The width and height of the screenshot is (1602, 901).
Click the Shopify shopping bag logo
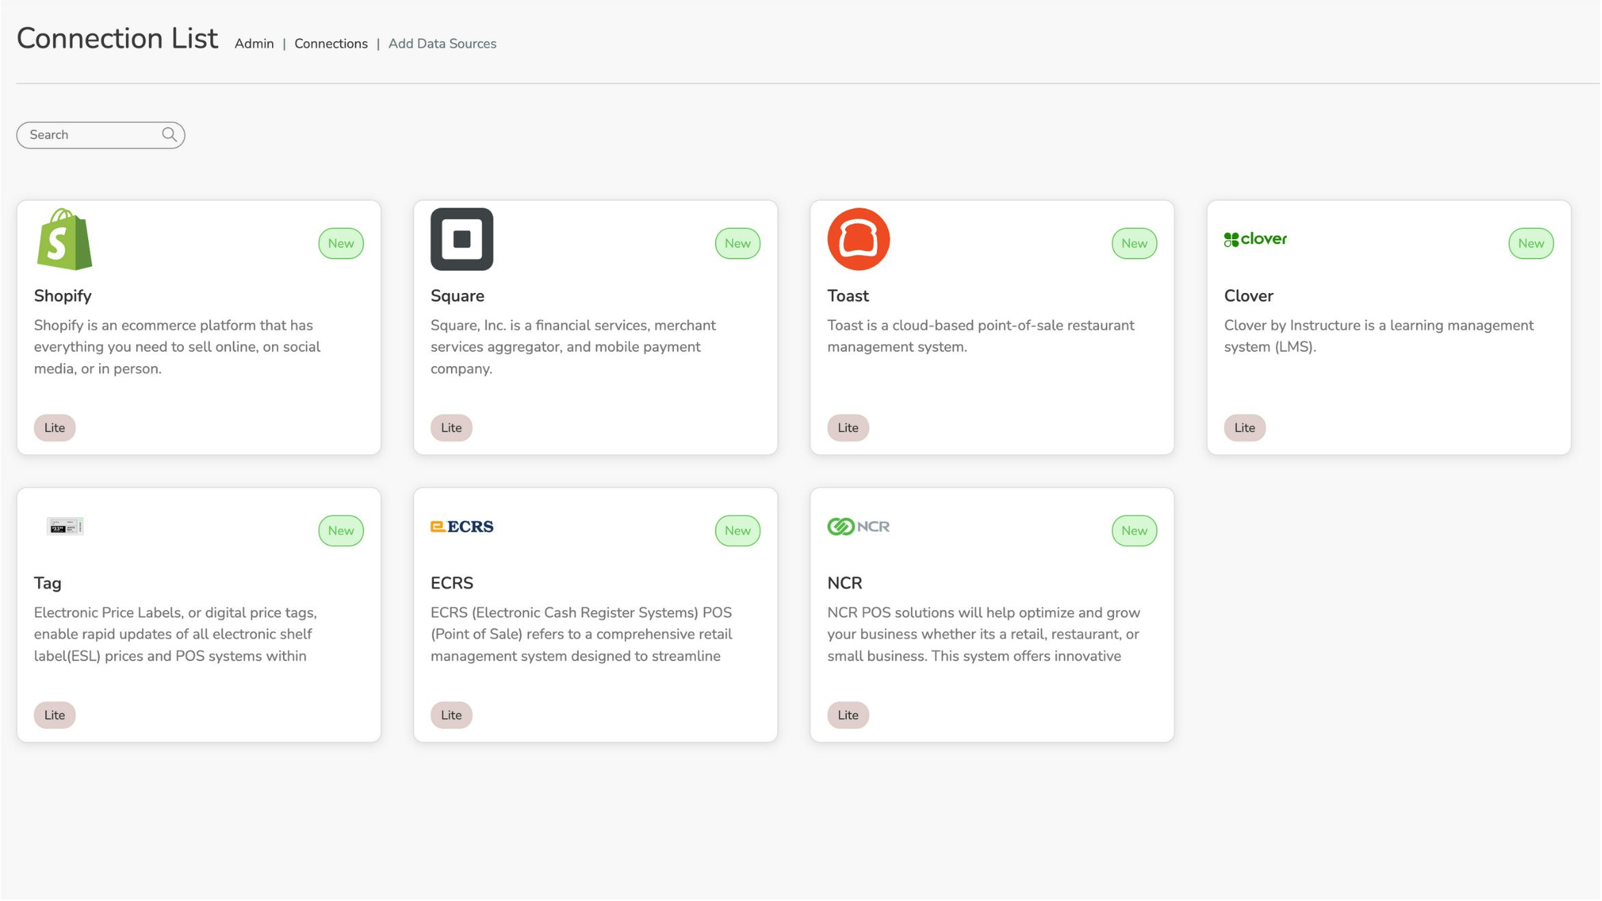[64, 239]
